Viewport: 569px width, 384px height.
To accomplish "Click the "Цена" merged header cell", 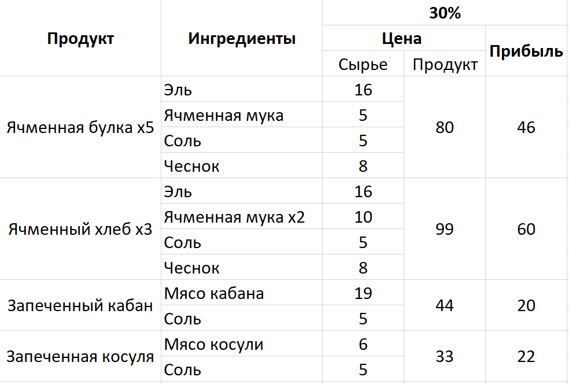I will (402, 39).
